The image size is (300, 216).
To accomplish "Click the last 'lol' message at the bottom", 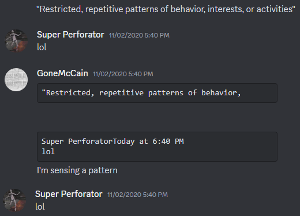I will click(40, 207).
